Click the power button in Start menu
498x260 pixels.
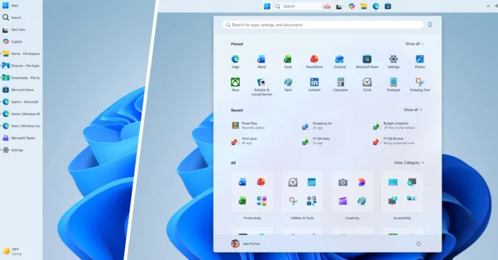(419, 244)
